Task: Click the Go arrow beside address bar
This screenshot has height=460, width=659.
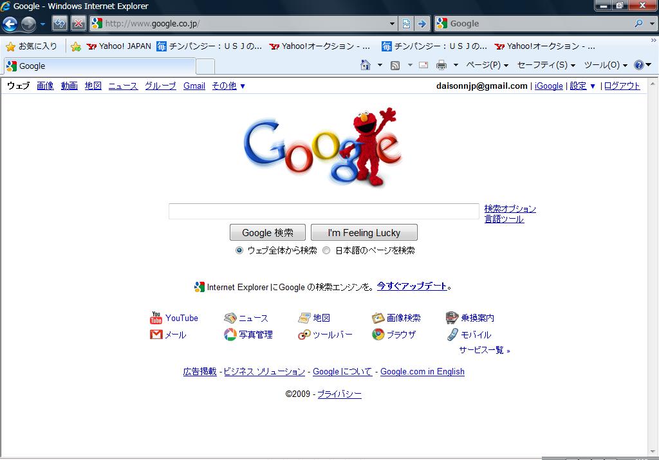Action: tap(422, 24)
